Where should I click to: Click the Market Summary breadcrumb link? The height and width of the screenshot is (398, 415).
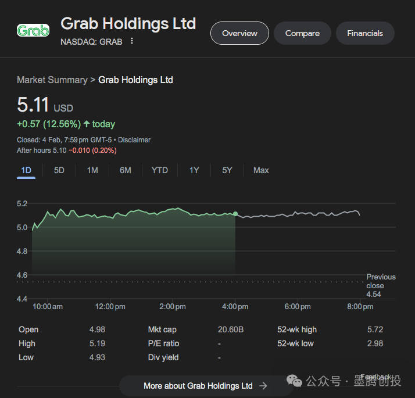(52, 80)
